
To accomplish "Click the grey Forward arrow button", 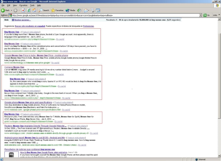I will tap(15, 10).
